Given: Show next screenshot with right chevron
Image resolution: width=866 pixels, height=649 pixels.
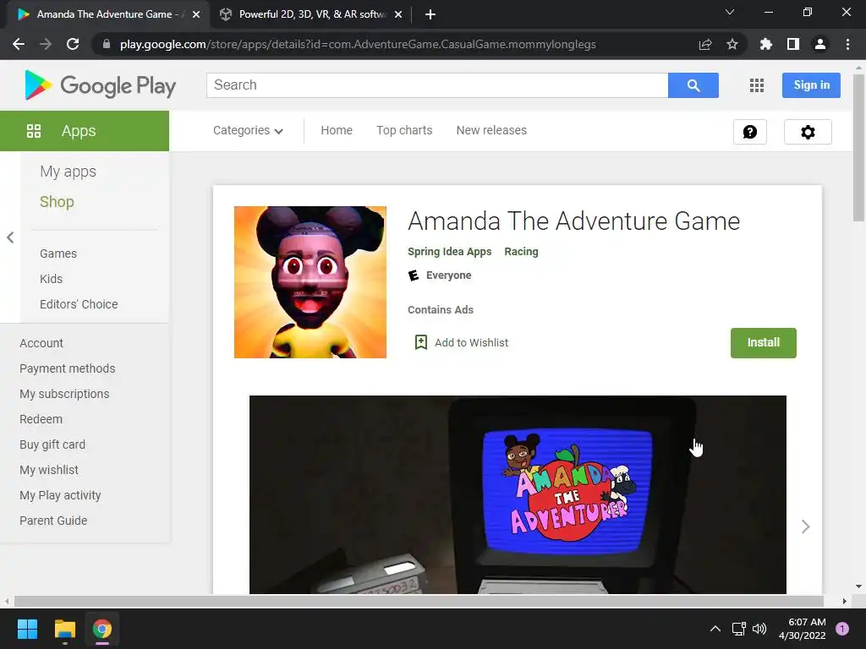Looking at the screenshot, I should tap(805, 526).
